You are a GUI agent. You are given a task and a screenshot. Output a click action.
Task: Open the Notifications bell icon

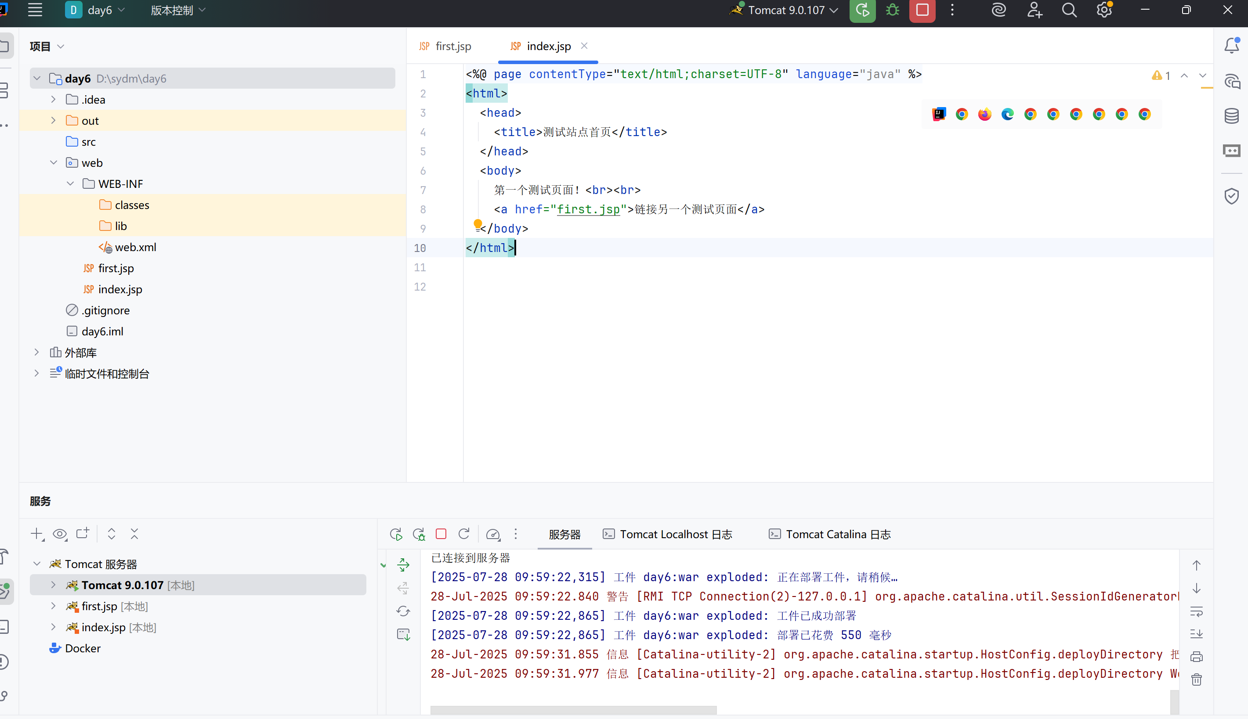click(1232, 46)
